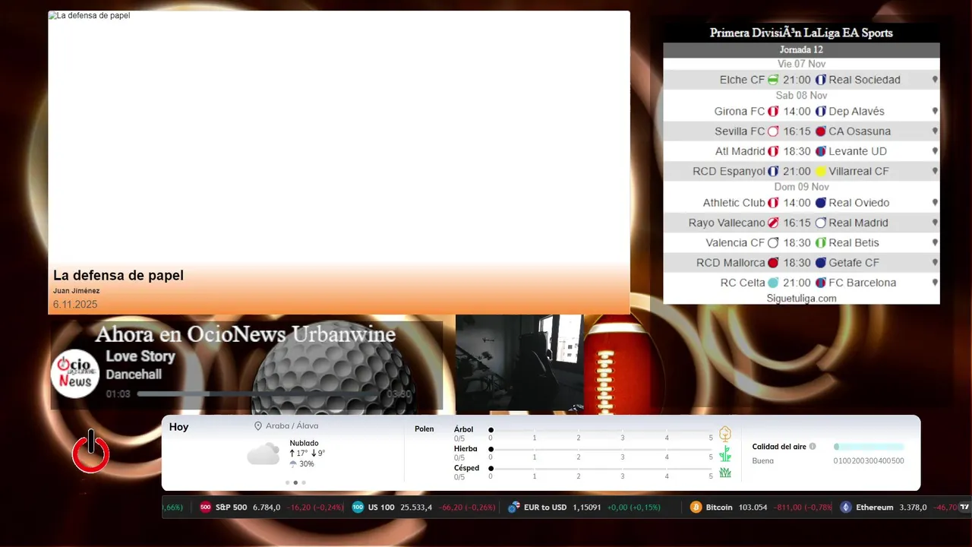
Task: Select the first weather carousel dot
Action: click(x=287, y=482)
